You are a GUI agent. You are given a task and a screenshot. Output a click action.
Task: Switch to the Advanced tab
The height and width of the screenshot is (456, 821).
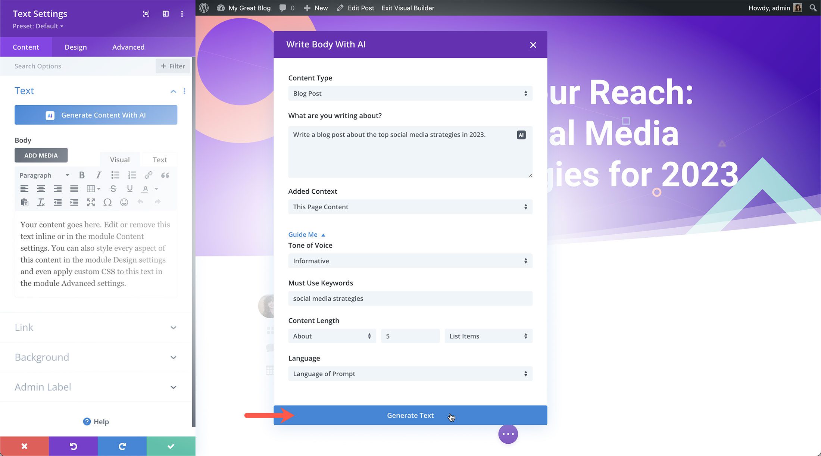[x=128, y=47]
